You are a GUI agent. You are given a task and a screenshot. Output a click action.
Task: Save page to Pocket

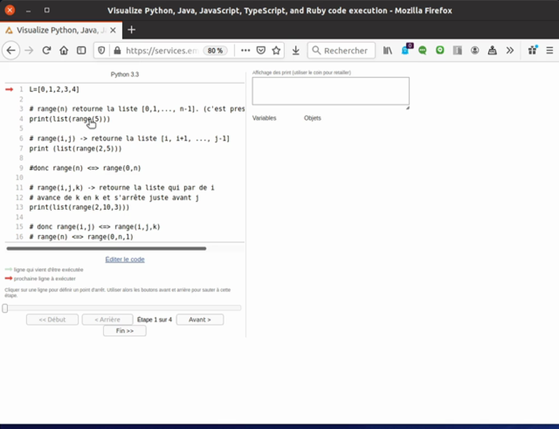[x=260, y=51]
